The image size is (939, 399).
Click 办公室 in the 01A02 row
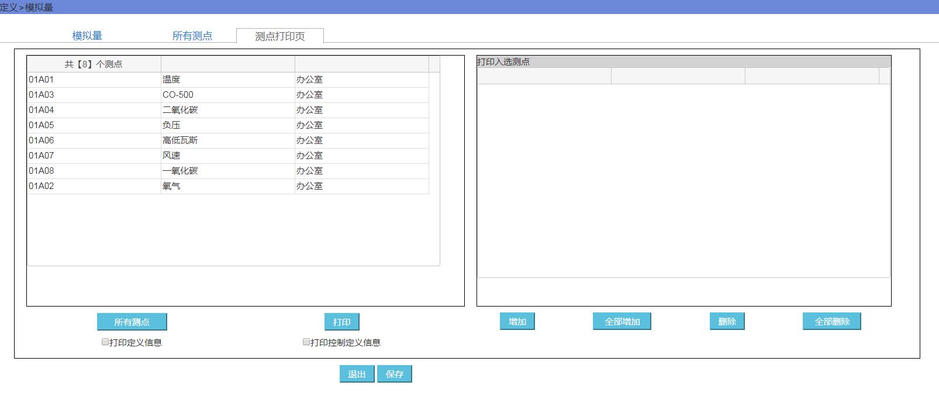pos(362,186)
